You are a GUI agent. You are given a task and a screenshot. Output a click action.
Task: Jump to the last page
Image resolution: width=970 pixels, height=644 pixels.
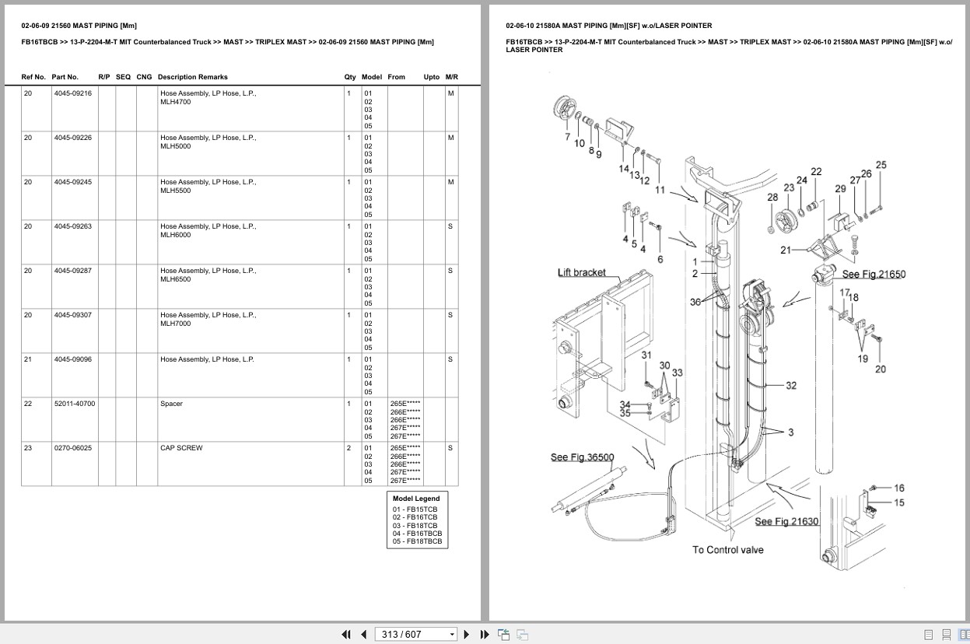coord(485,635)
